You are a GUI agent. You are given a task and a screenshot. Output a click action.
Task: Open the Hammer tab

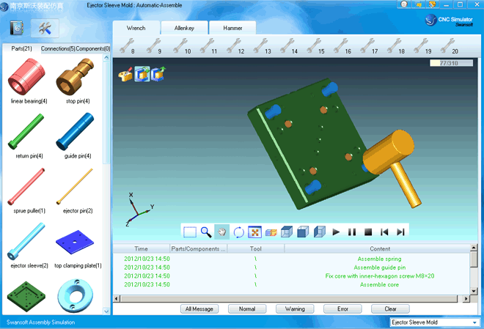click(x=232, y=28)
